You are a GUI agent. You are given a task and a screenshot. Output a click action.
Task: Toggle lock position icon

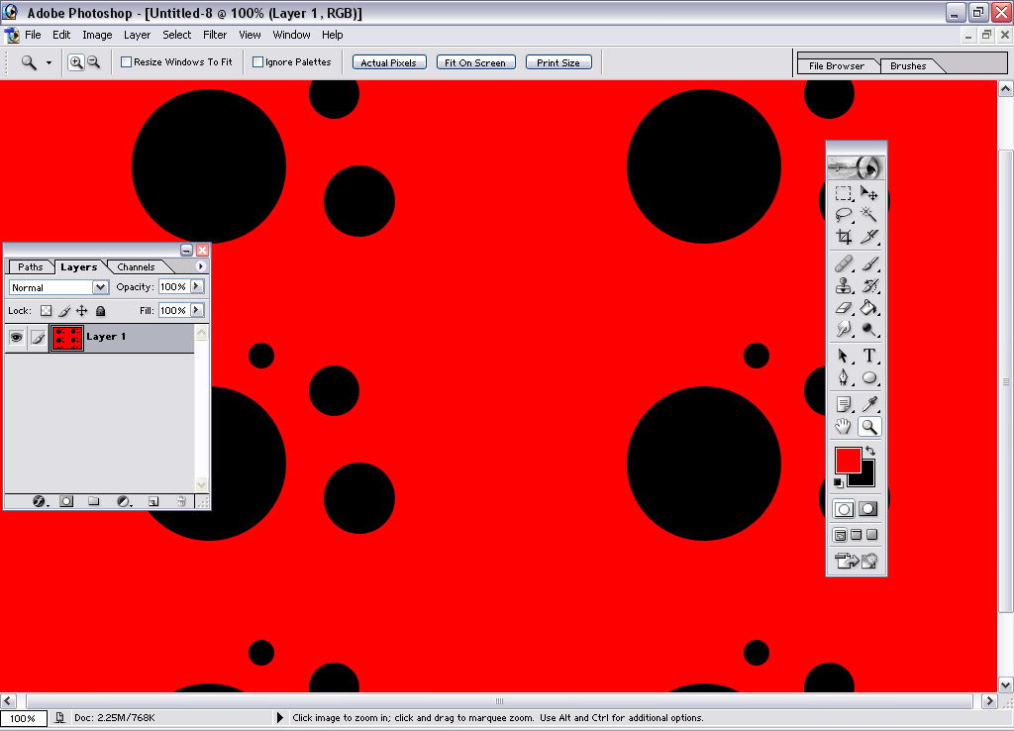click(82, 310)
